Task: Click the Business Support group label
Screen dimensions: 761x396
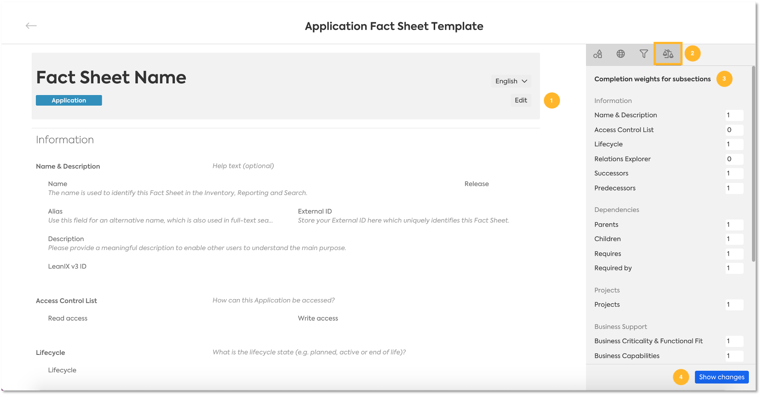Action: tap(621, 327)
